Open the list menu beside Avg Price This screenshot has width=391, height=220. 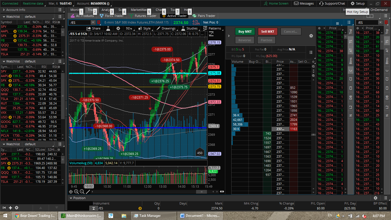311,52
